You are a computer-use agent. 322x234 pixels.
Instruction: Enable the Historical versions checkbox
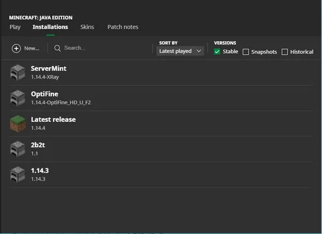pyautogui.click(x=285, y=52)
